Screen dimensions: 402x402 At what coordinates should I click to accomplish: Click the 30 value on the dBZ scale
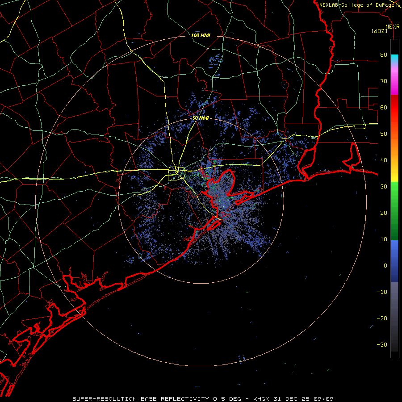pos(384,186)
